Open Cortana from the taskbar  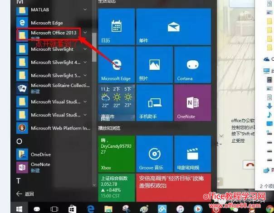[37, 209]
